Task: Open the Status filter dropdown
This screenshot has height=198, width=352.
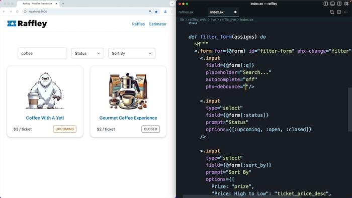Action: pos(87,53)
